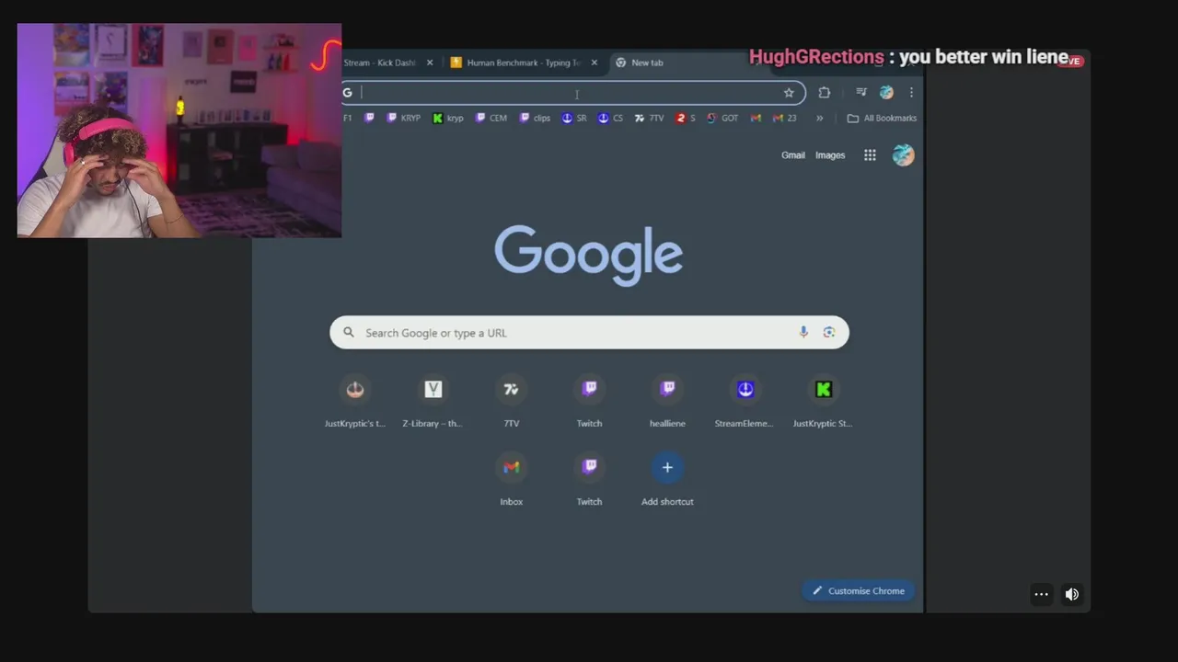Screen dimensions: 1178x662
Task: Click the Chrome toolbar profile avatar
Action: point(886,93)
